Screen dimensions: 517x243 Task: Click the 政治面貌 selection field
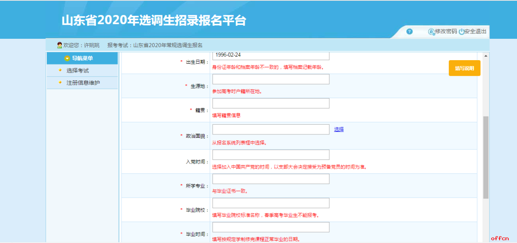click(271, 130)
